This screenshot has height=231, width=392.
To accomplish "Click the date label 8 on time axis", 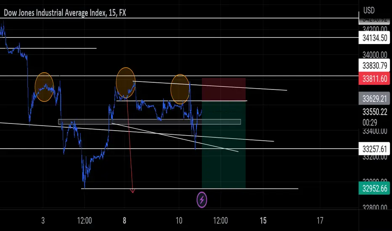I will (x=124, y=220).
